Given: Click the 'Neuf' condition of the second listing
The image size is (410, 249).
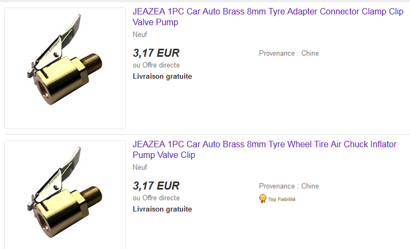Looking at the screenshot, I should coord(140,168).
